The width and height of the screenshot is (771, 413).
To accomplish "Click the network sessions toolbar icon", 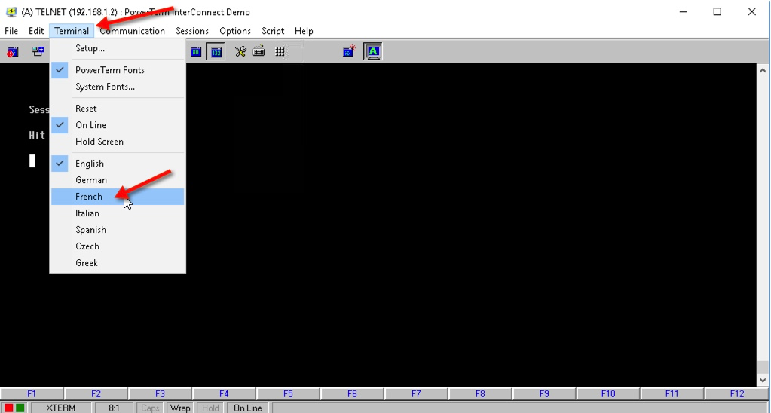I will pos(38,51).
